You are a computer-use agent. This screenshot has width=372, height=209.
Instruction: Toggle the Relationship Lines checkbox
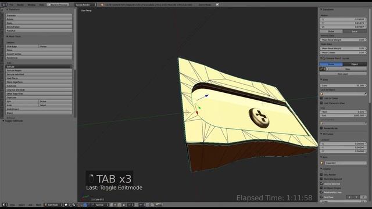(321, 192)
